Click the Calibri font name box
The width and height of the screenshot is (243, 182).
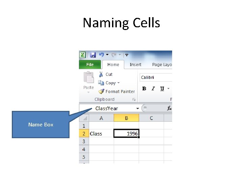[156, 78]
